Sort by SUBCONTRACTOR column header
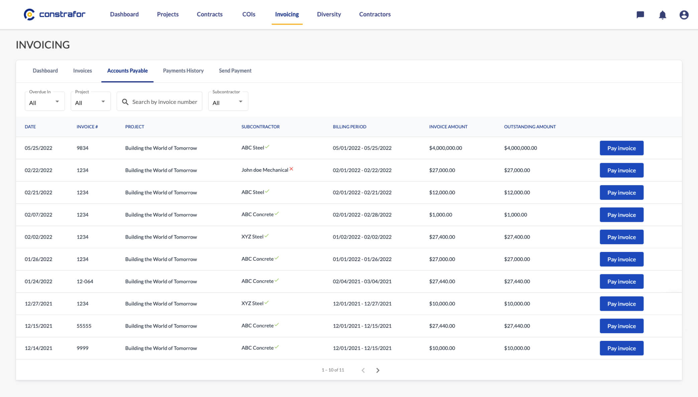The height and width of the screenshot is (397, 698). tap(260, 127)
